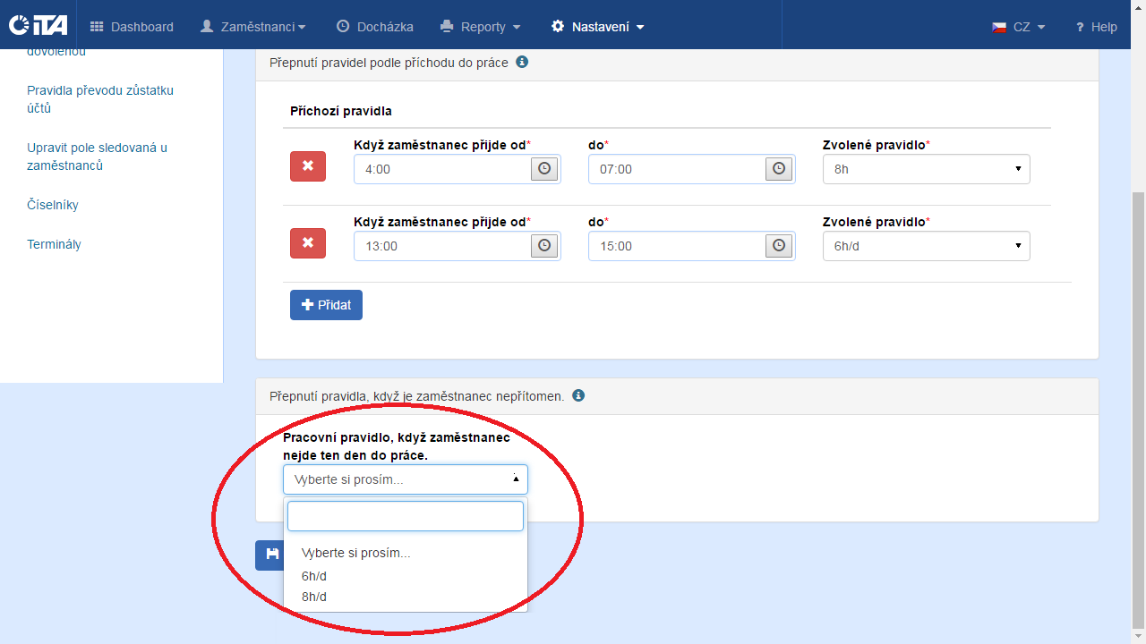Open the Reporty menu
This screenshot has width=1146, height=644.
481,27
